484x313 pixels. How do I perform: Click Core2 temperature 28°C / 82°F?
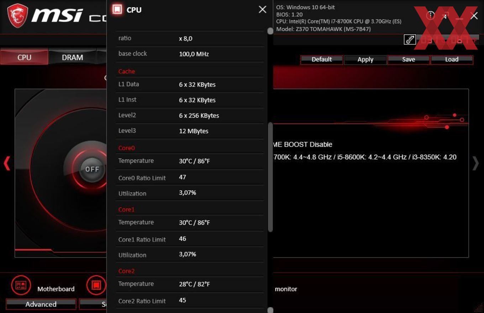click(x=194, y=284)
